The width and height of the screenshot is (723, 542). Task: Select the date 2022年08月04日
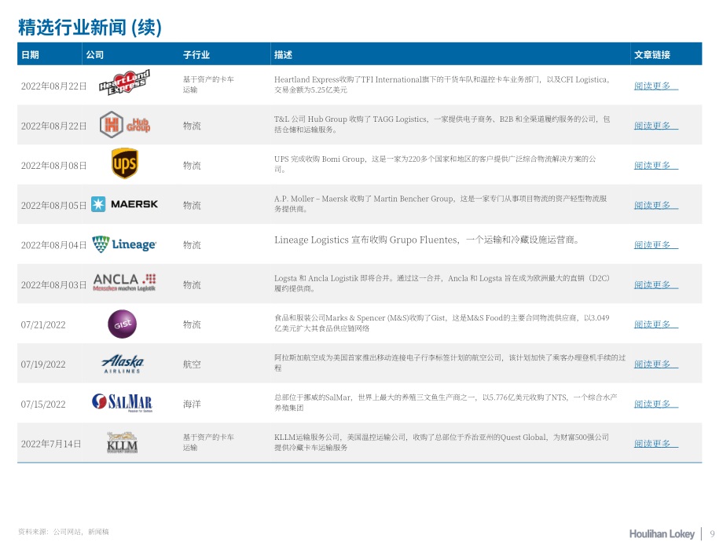point(54,245)
